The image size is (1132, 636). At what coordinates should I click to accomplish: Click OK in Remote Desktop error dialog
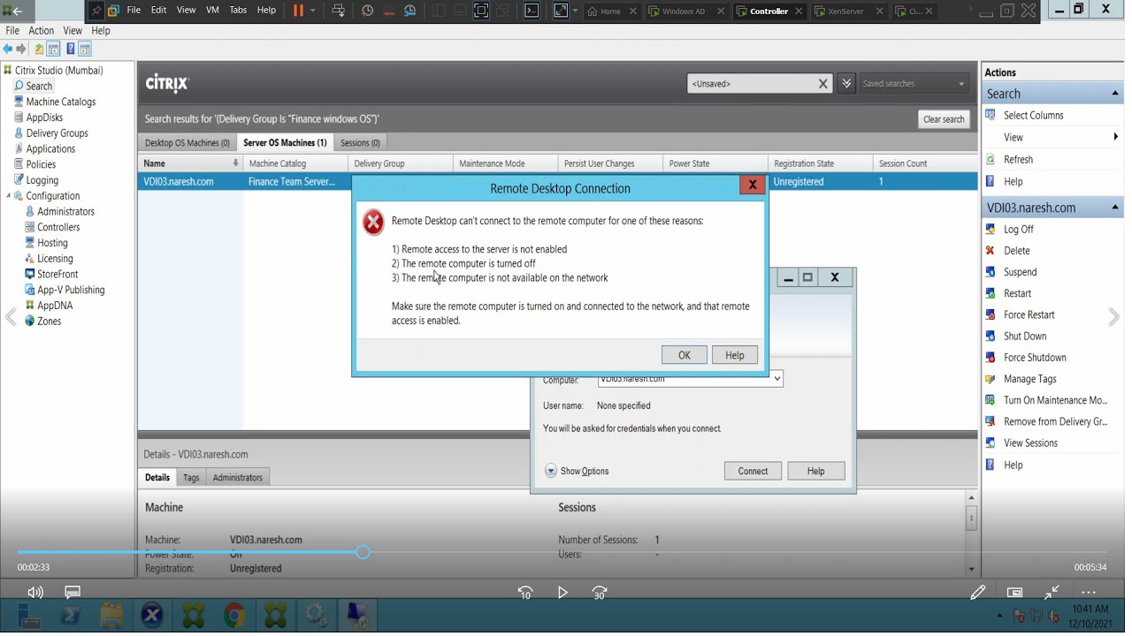[685, 355]
